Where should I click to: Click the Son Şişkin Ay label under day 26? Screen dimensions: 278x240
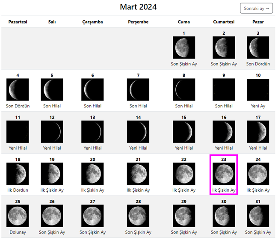(x=52, y=232)
